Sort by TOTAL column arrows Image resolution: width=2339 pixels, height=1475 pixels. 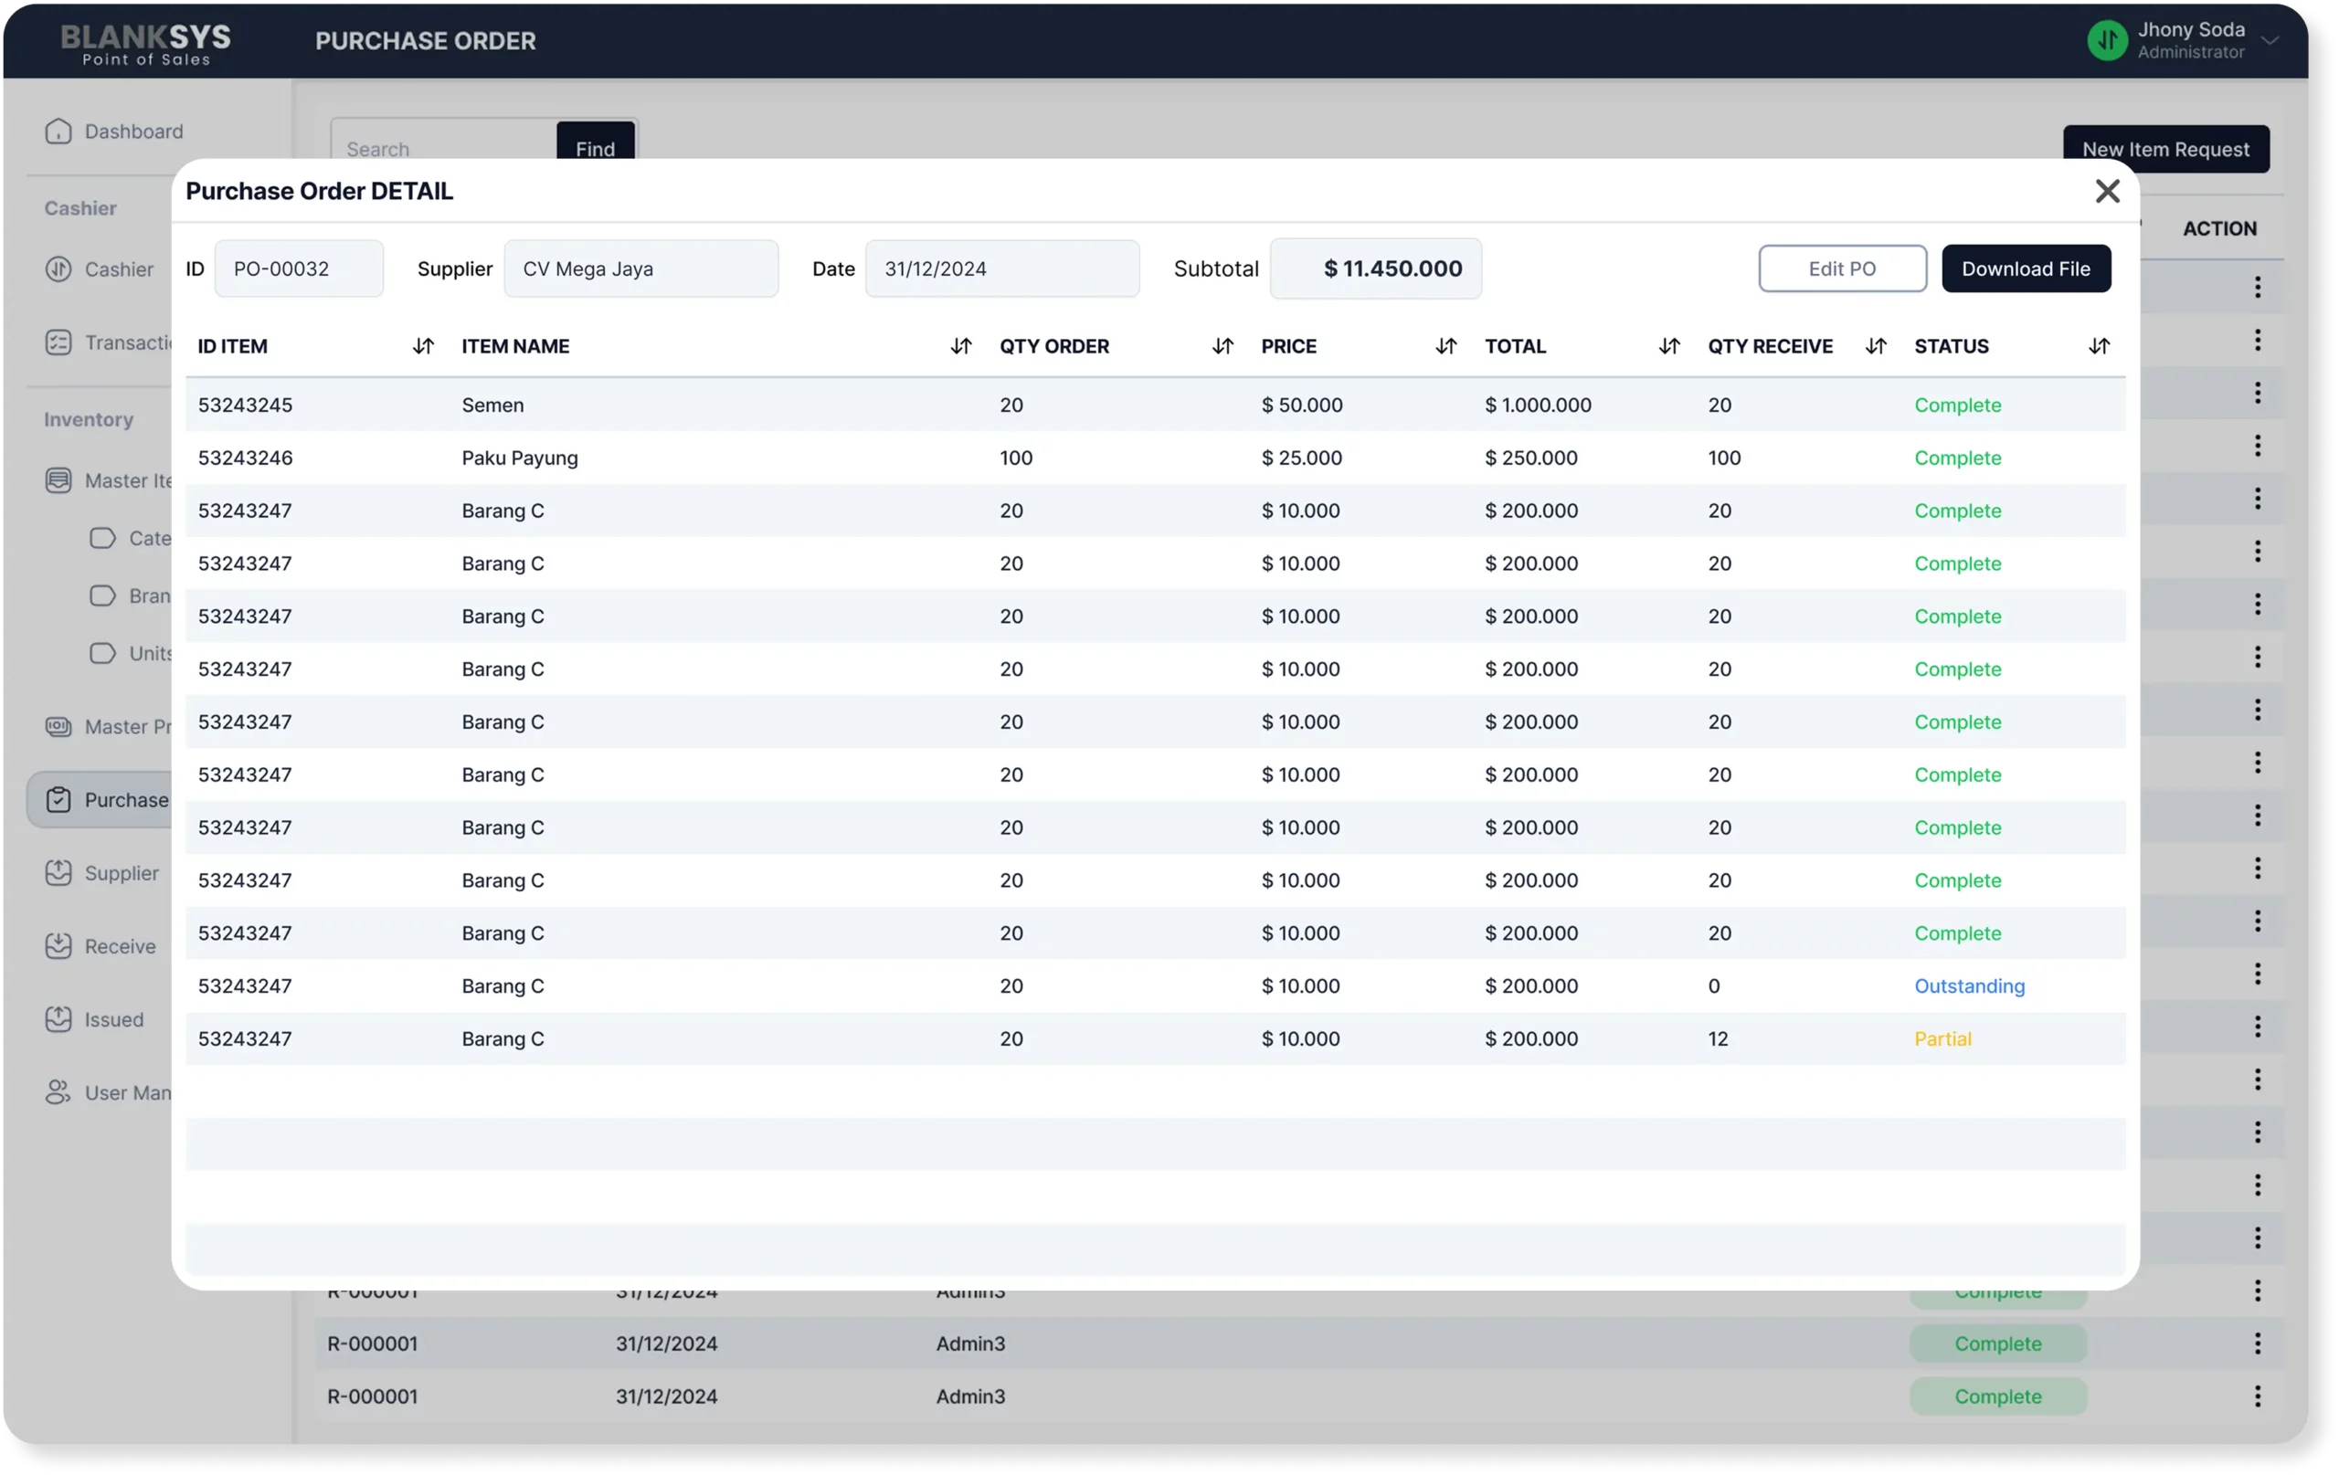(1668, 345)
